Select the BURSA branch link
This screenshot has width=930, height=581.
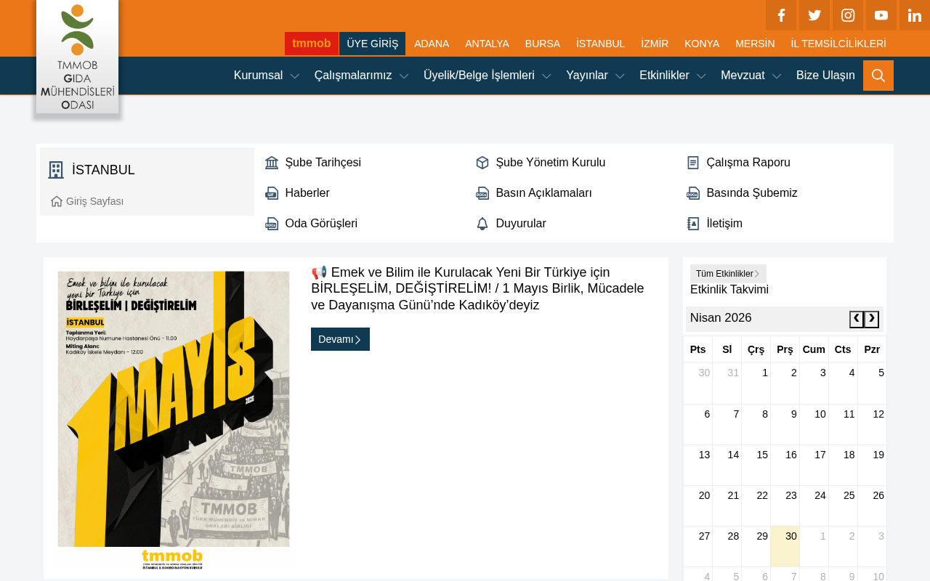point(543,44)
